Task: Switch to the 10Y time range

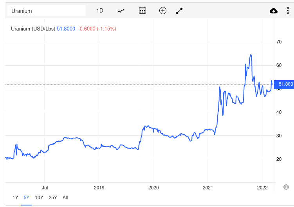Action: 39,198
